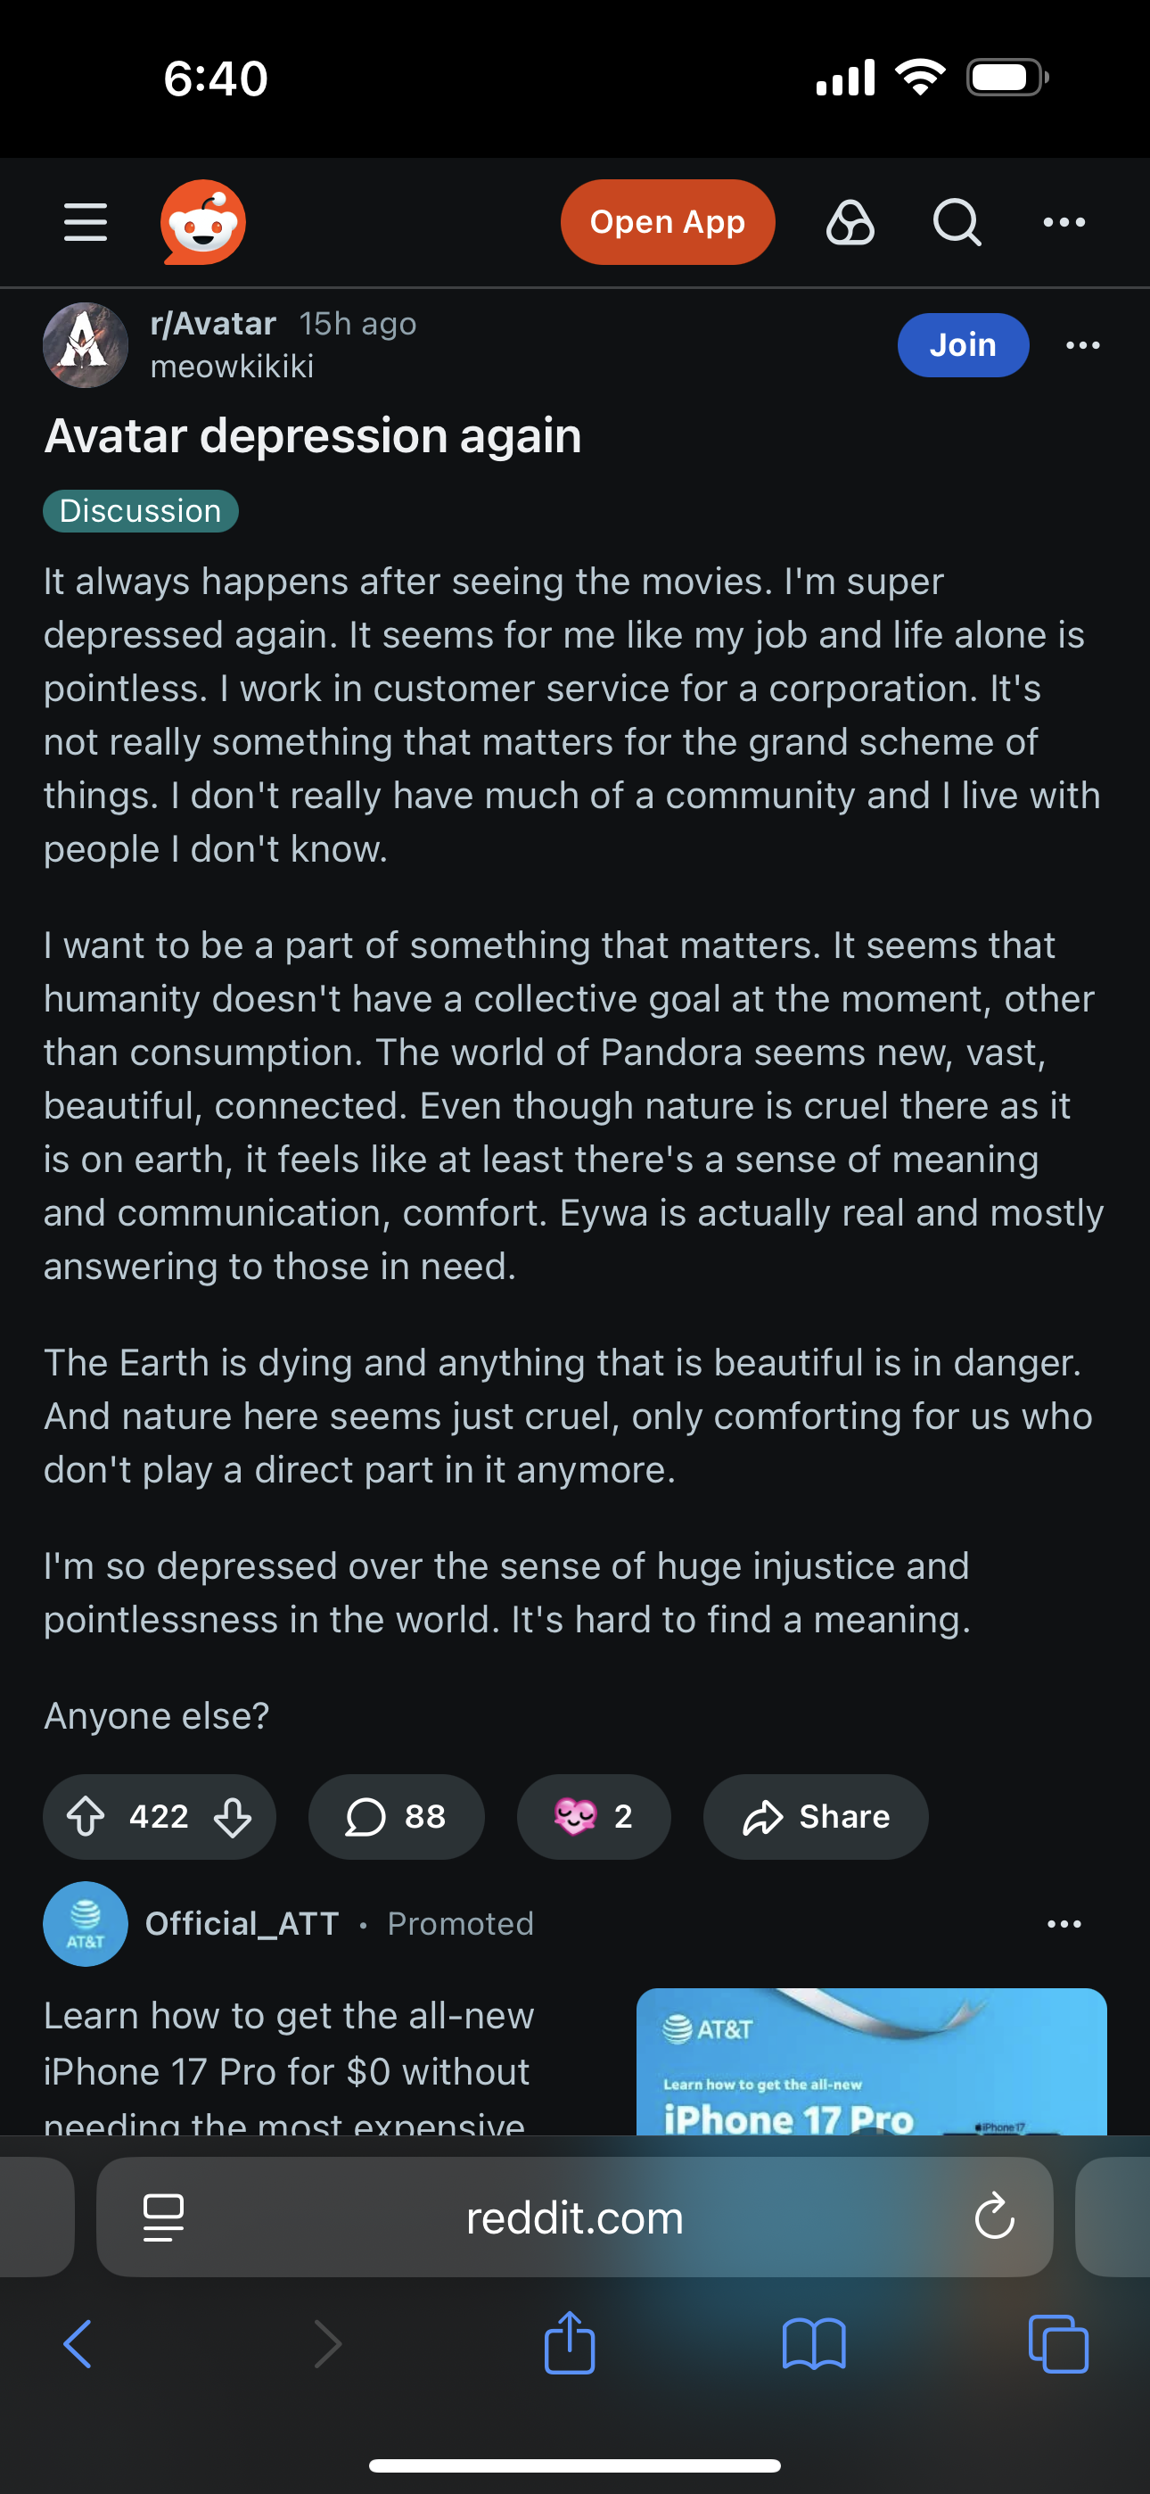Open the hamburger navigation menu
The height and width of the screenshot is (2494, 1150).
(86, 223)
